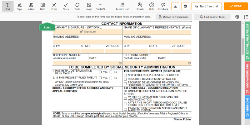The height and width of the screenshot is (125, 250).
Task: Check Payment Continuation Applies box
Action: pos(126,109)
